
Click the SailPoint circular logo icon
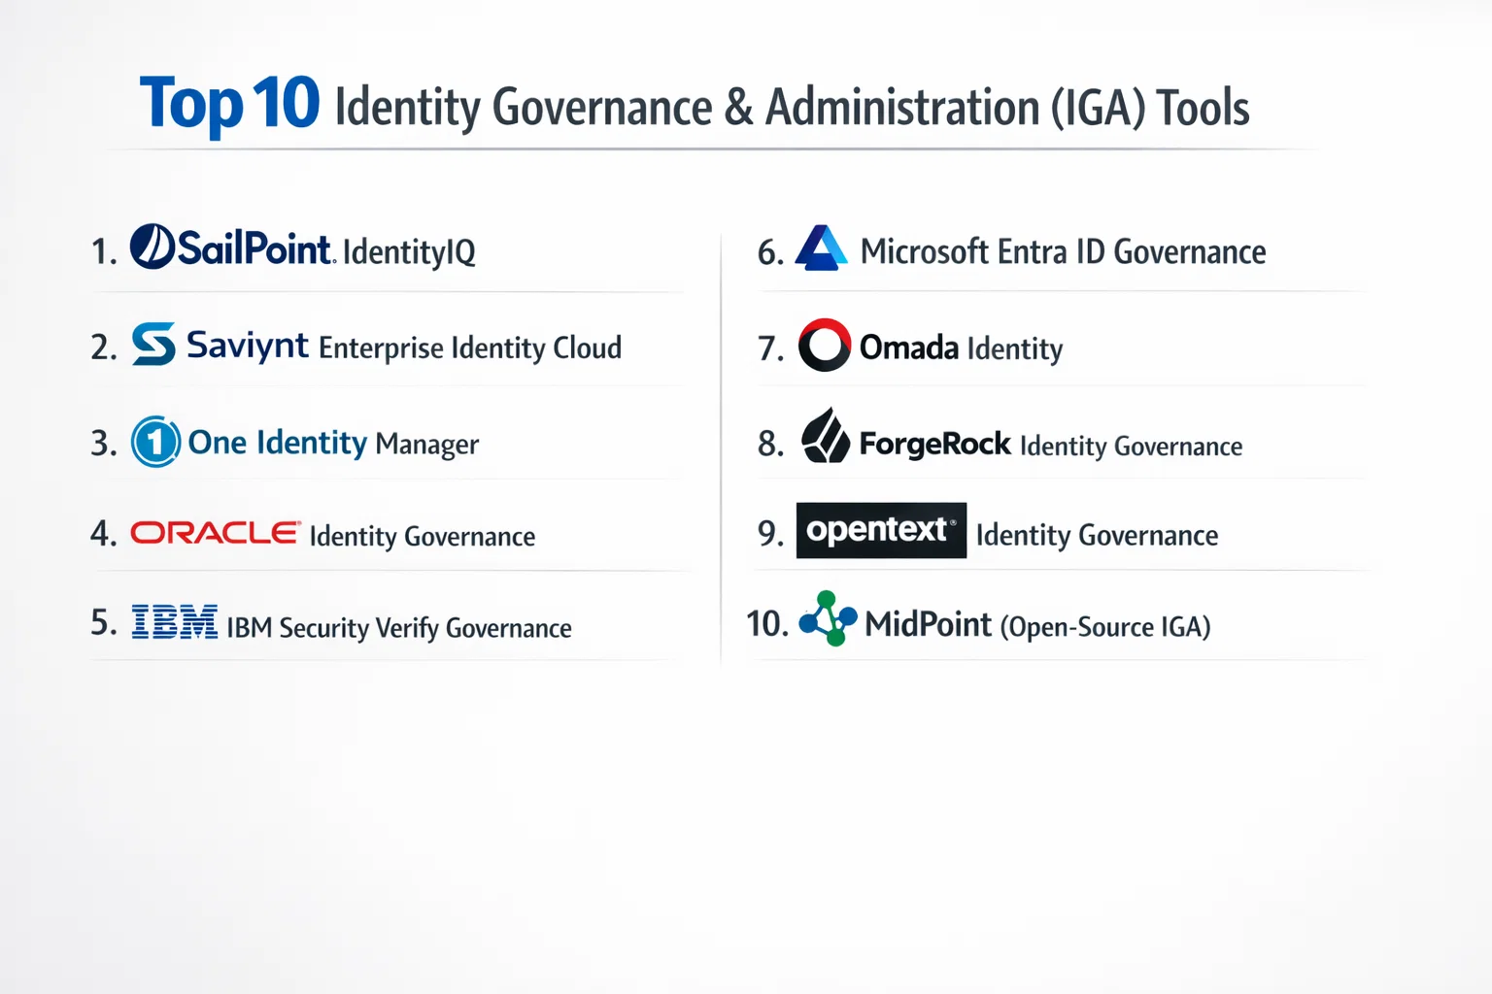pyautogui.click(x=153, y=247)
